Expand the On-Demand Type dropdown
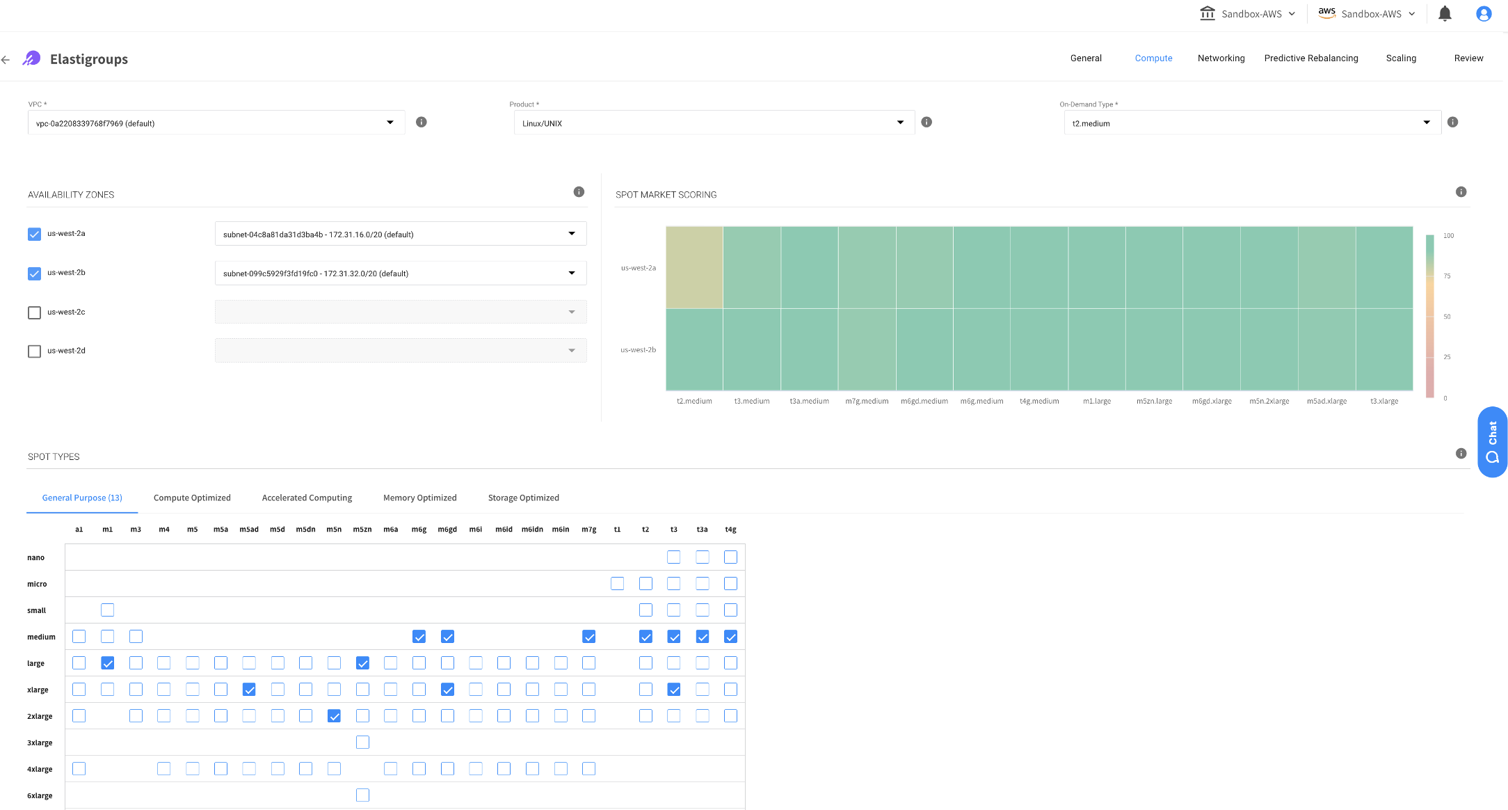This screenshot has height=810, width=1508. coord(1252,123)
